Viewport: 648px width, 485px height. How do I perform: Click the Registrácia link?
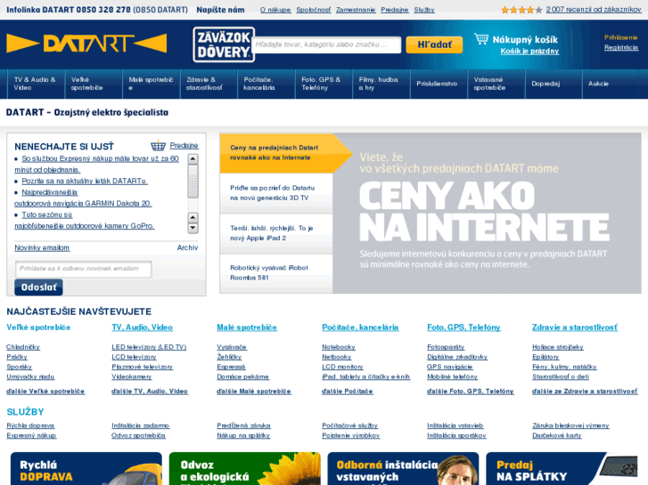(620, 47)
